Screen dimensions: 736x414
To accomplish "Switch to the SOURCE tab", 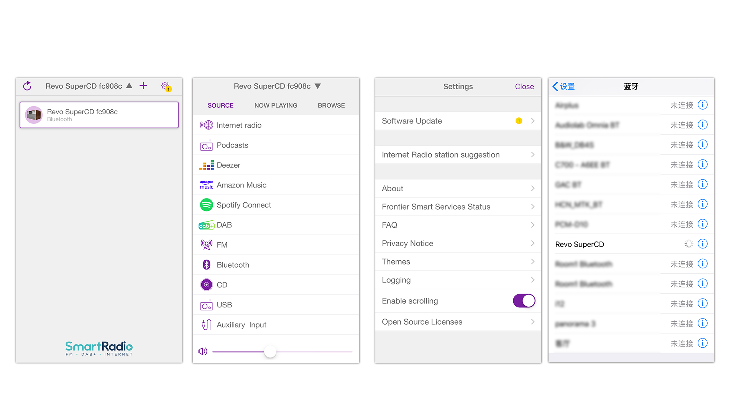I will pyautogui.click(x=220, y=105).
